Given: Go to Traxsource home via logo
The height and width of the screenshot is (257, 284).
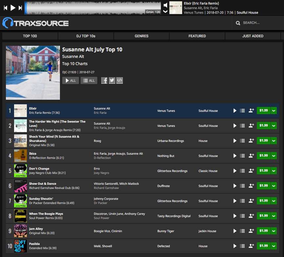Looking at the screenshot, I should [35, 23].
